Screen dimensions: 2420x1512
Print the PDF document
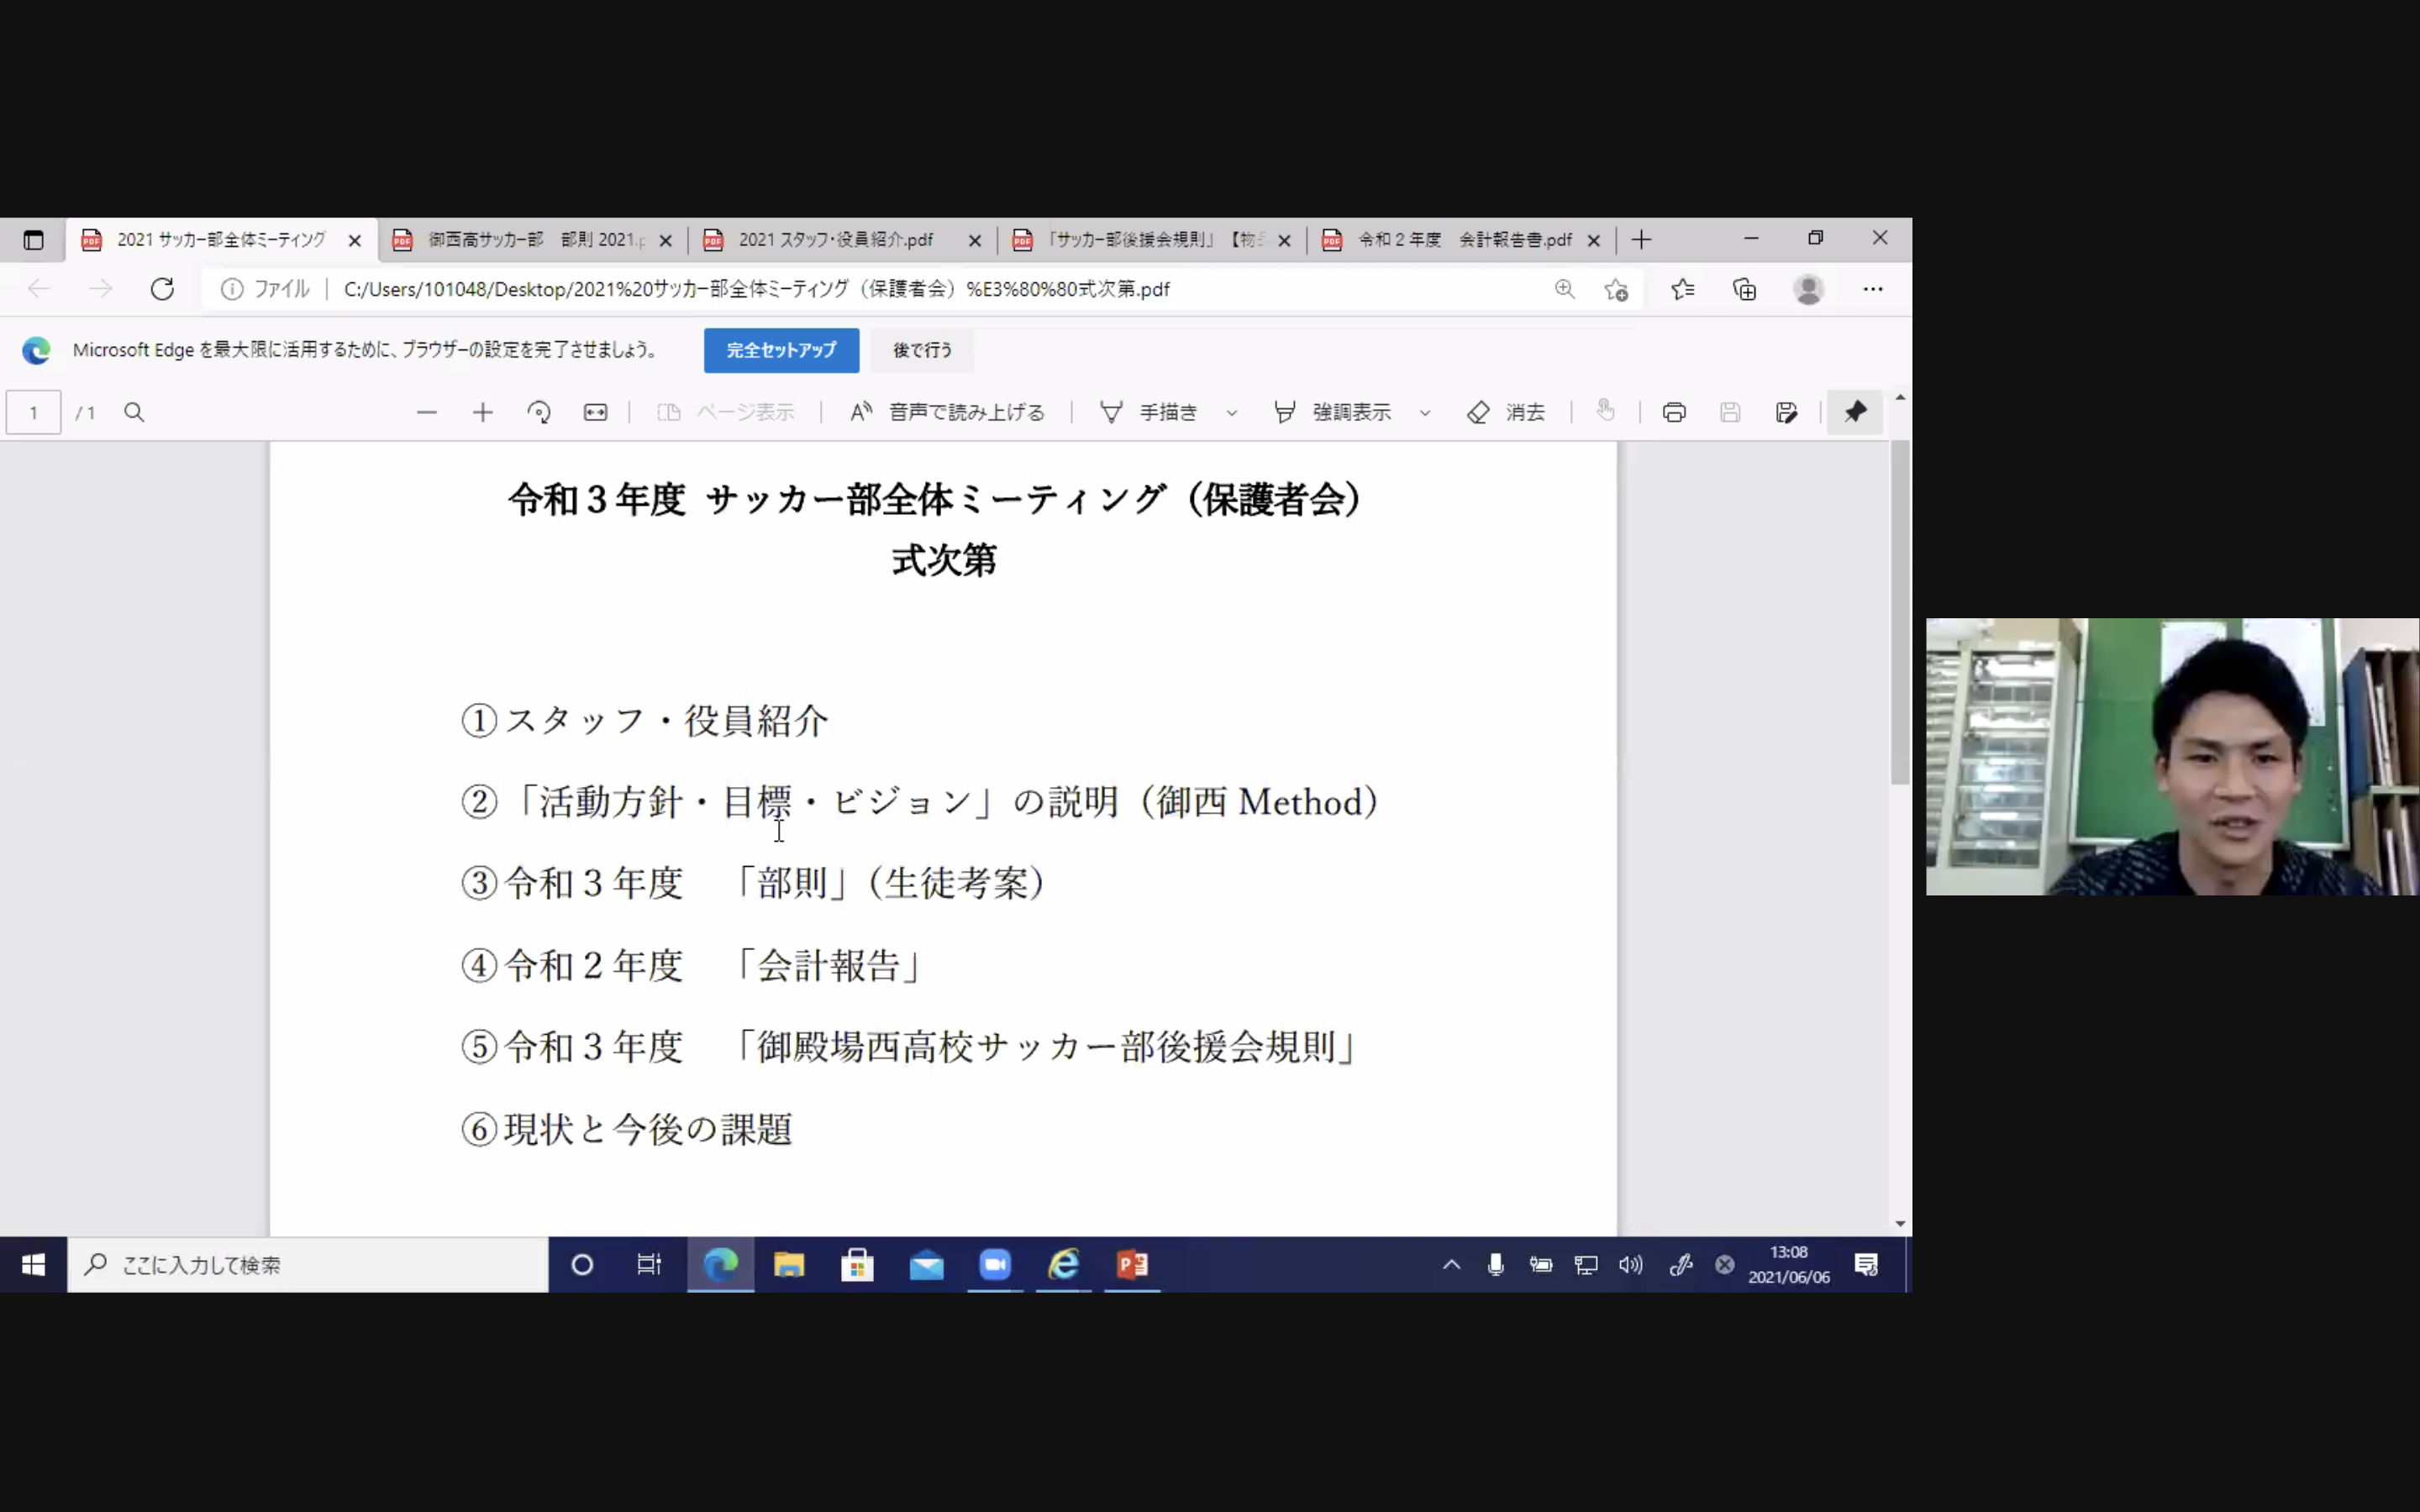[x=1674, y=413]
